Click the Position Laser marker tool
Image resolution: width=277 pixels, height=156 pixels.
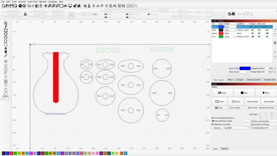click(x=6, y=52)
